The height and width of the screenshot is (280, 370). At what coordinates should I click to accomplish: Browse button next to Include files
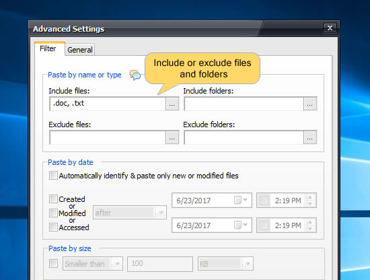(172, 104)
